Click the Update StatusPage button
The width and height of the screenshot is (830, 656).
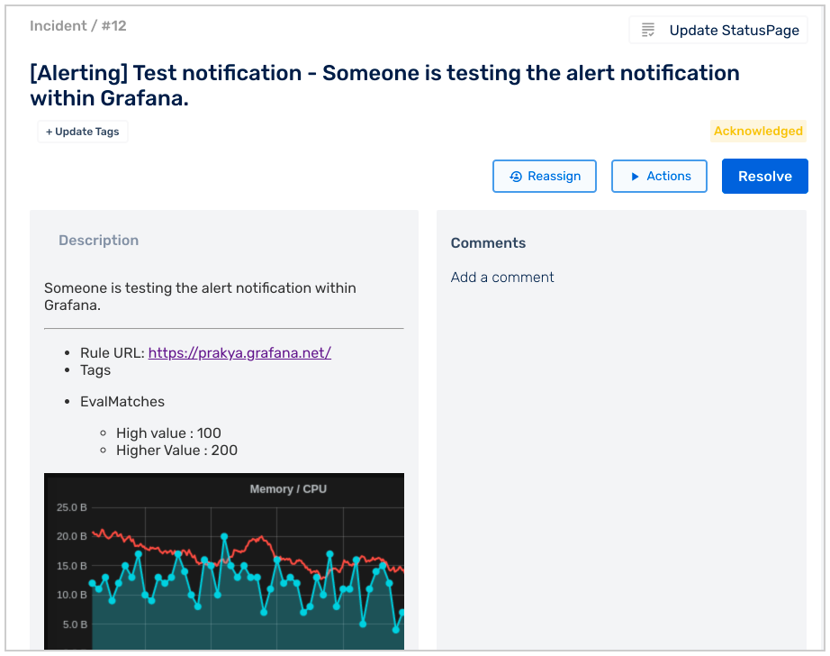coord(717,29)
